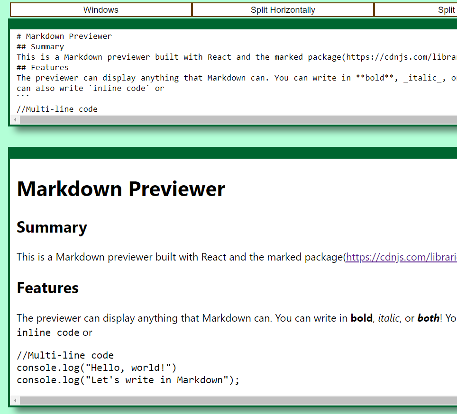This screenshot has width=457, height=414.
Task: Click the editor pane's scroll-left arrow
Action: [x=15, y=119]
